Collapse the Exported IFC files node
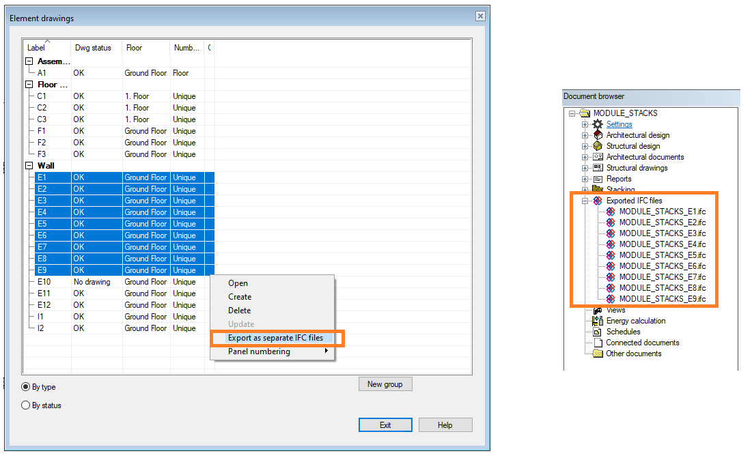This screenshot has width=752, height=460. point(585,201)
